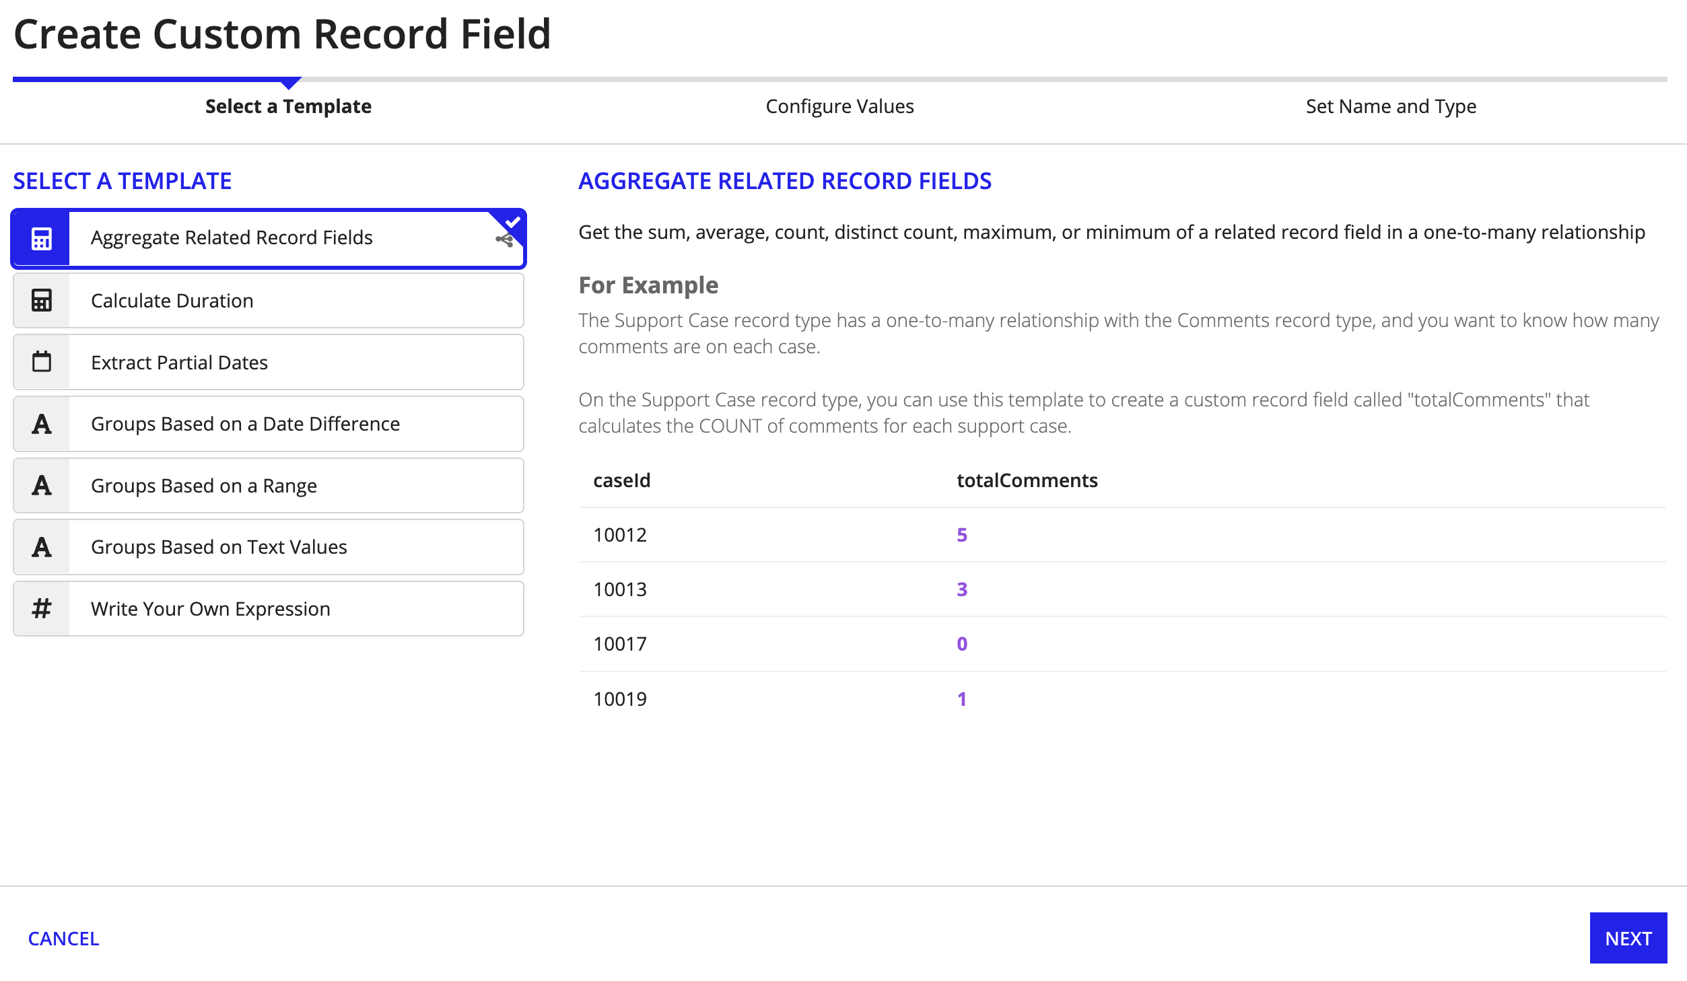Screen dimensions: 1687x981
Task: Click the selected checkmark on the Aggregate template
Action: point(512,222)
